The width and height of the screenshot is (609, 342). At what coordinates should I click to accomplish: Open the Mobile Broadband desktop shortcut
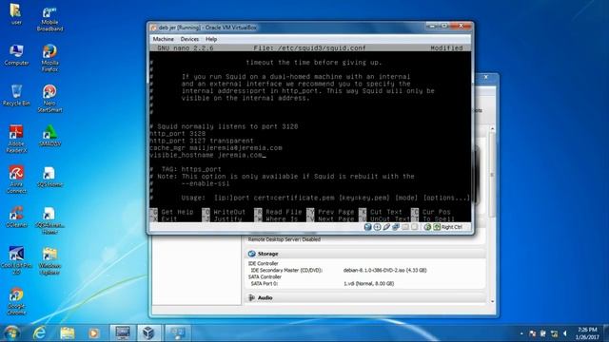click(x=49, y=19)
